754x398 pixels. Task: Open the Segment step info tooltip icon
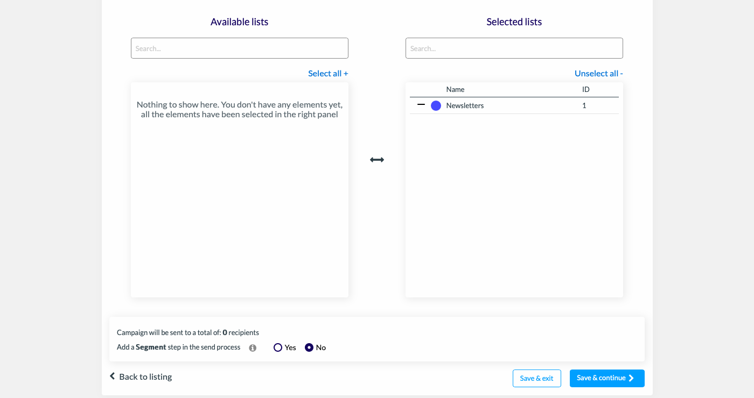coord(253,348)
